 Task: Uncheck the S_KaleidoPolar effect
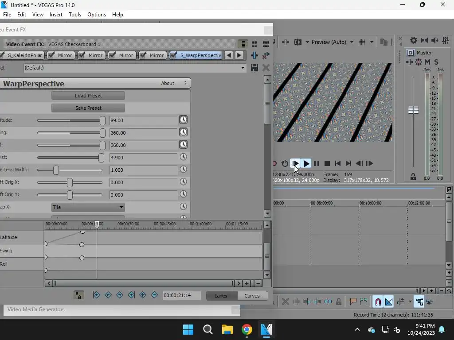point(2,55)
